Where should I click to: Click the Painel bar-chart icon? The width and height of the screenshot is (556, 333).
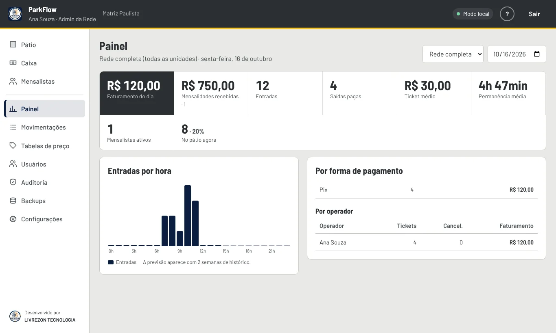click(13, 109)
